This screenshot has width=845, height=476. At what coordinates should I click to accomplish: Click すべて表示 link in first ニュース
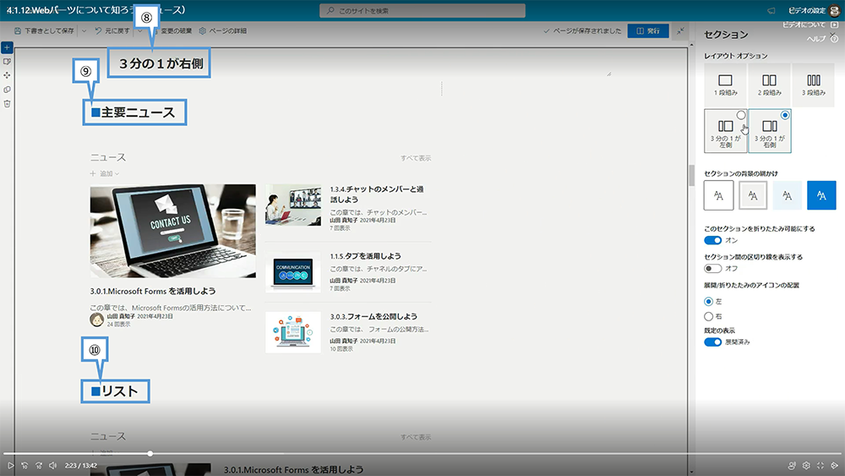(416, 158)
